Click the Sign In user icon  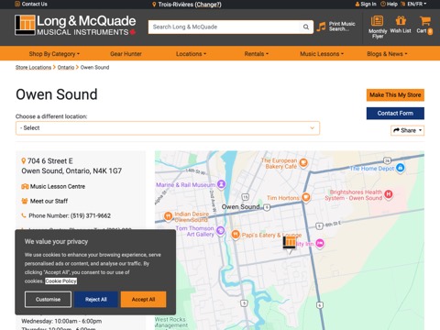357,4
